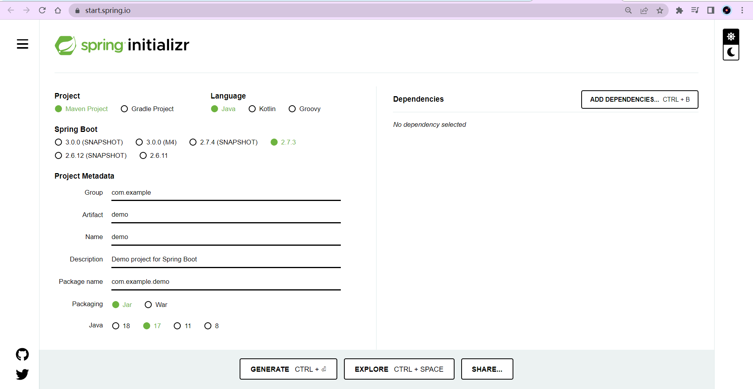Open browser home page icon
Image resolution: width=753 pixels, height=389 pixels.
coord(58,10)
